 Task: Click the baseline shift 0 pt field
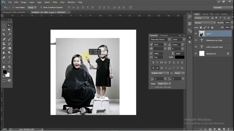tap(158, 57)
